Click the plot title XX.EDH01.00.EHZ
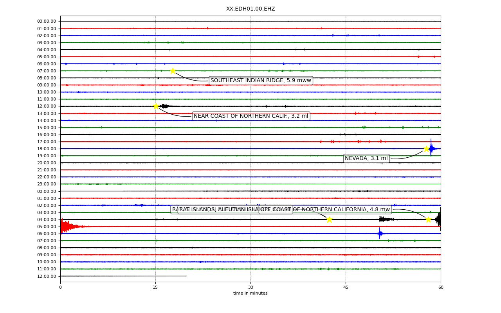Screen dimensions: 501x313 click(x=250, y=9)
